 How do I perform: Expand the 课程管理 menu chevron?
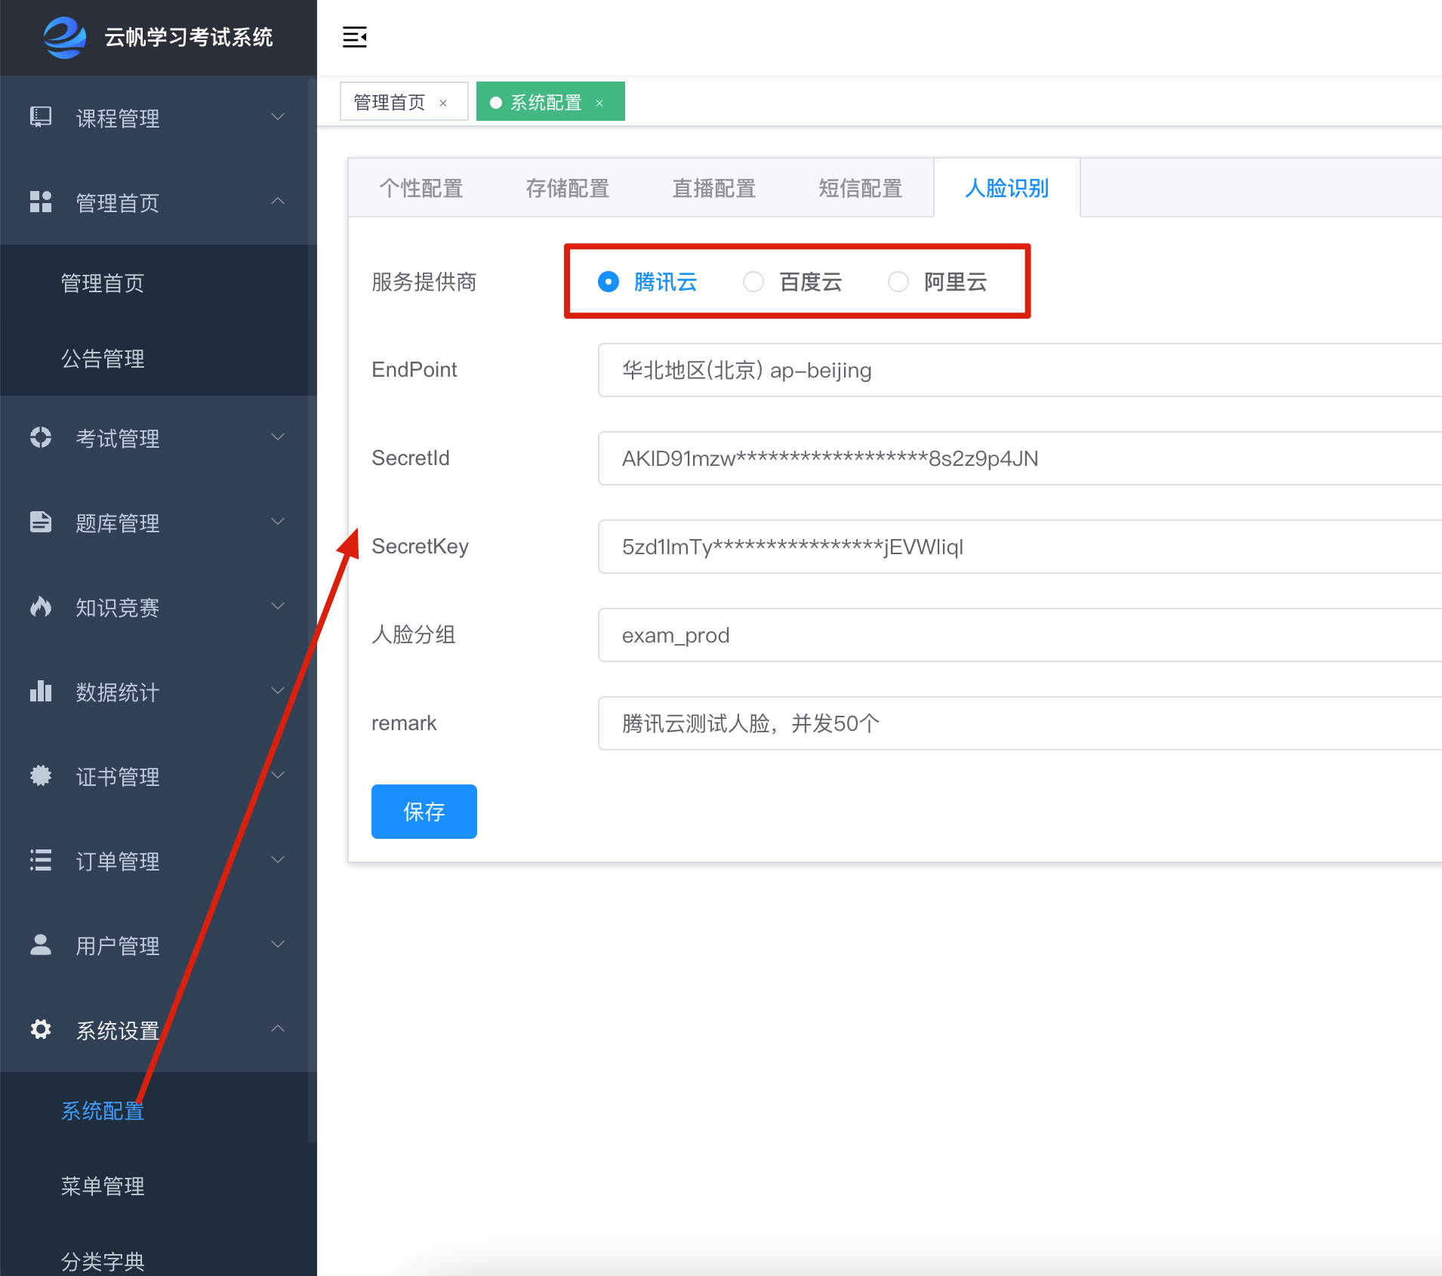point(278,117)
